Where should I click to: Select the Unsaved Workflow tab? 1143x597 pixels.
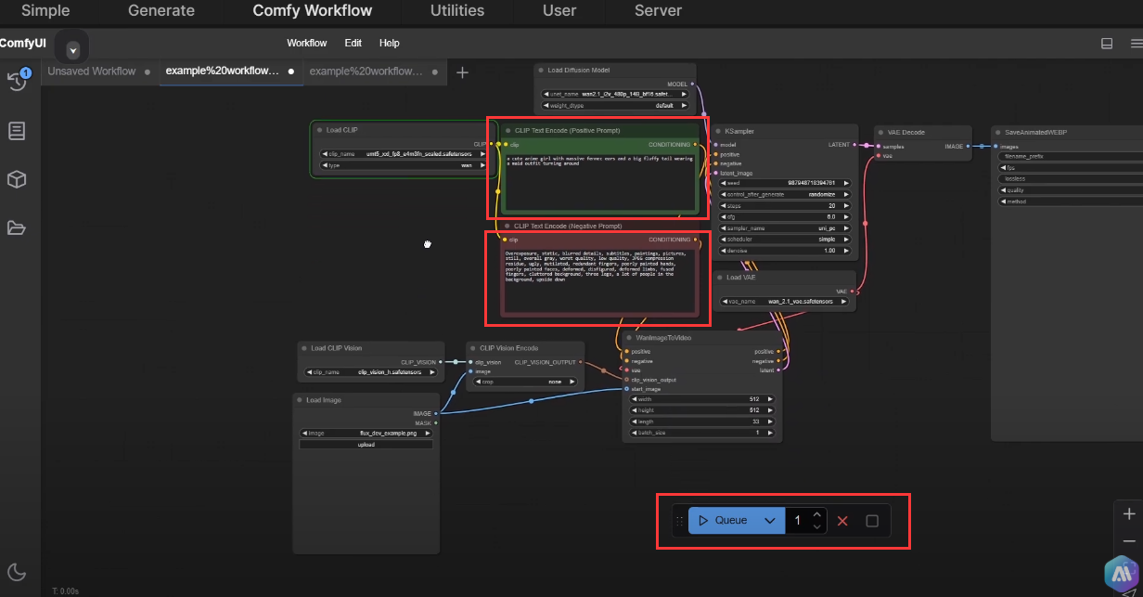click(92, 71)
